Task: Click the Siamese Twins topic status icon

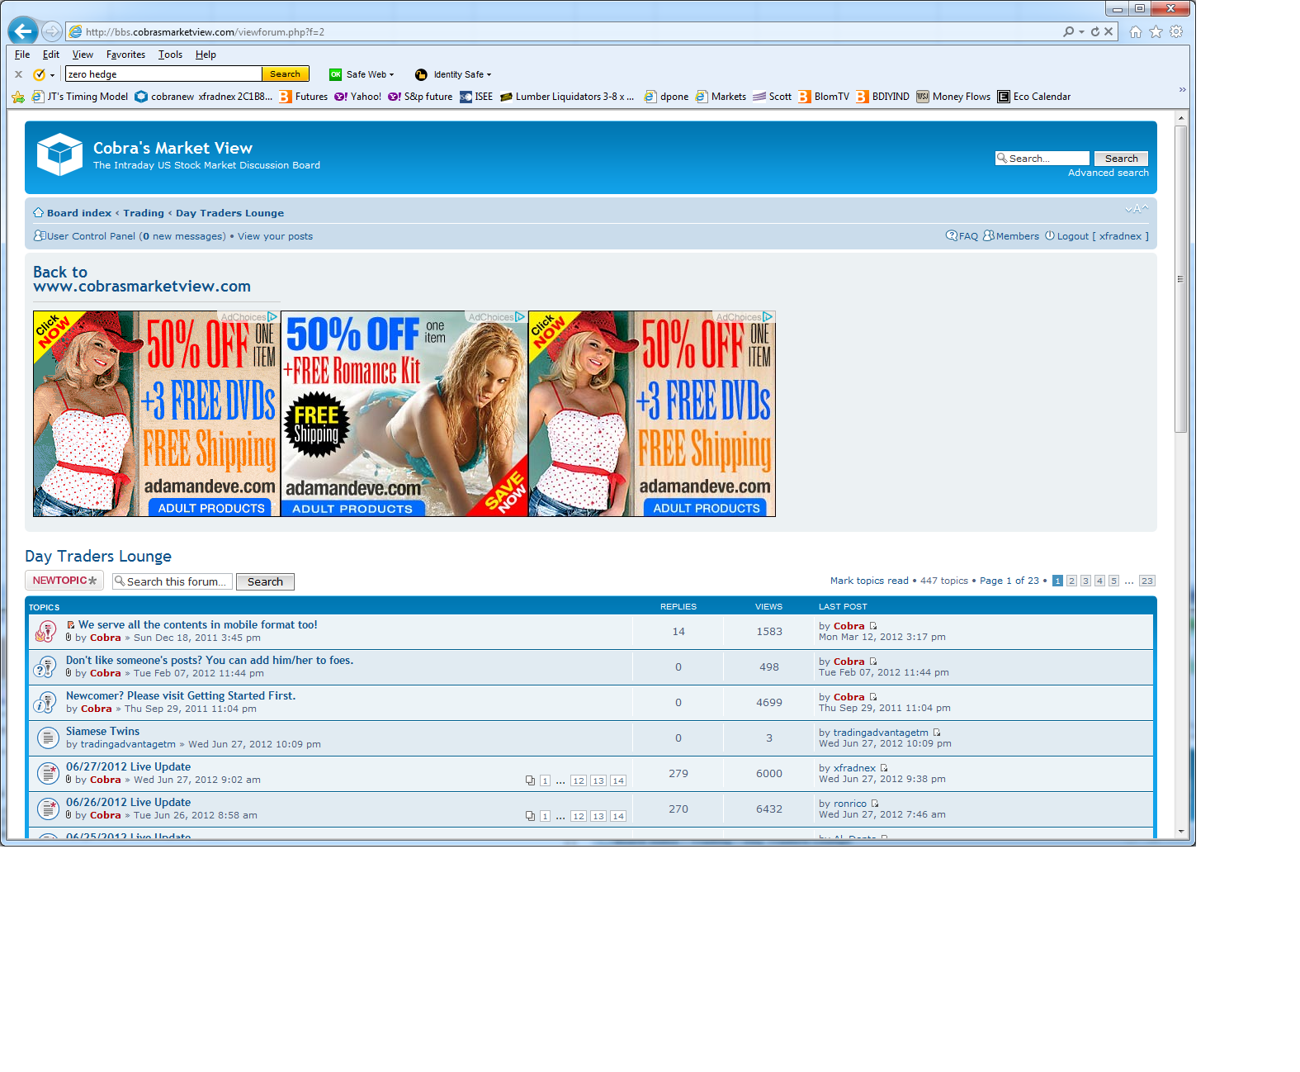Action: click(46, 738)
